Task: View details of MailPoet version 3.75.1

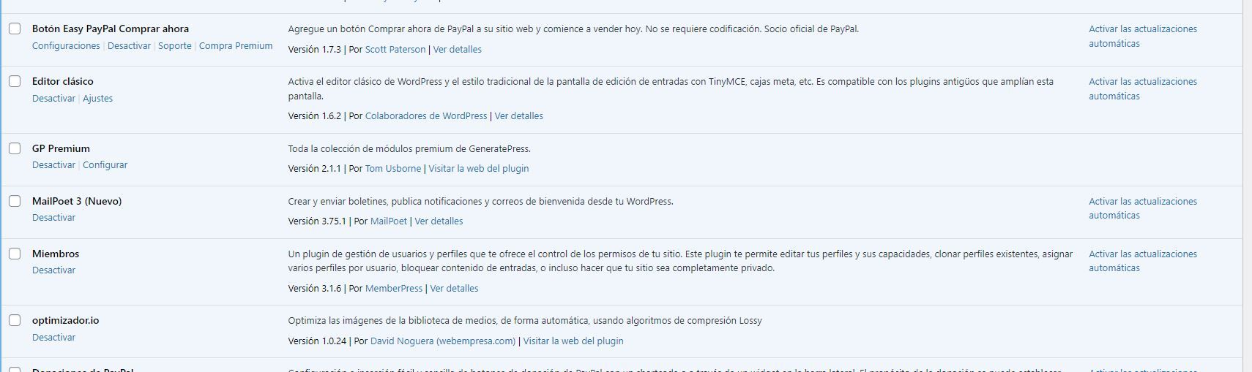Action: (x=439, y=221)
